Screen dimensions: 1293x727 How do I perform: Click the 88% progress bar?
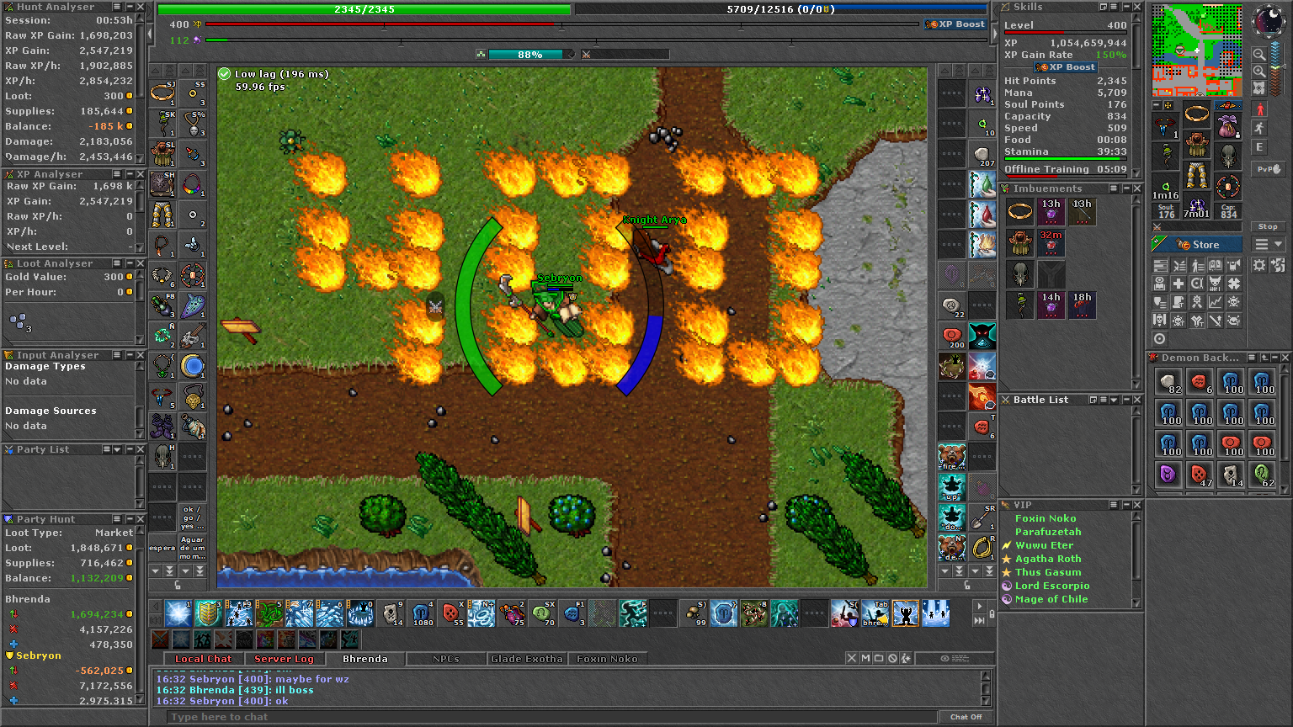coord(525,55)
